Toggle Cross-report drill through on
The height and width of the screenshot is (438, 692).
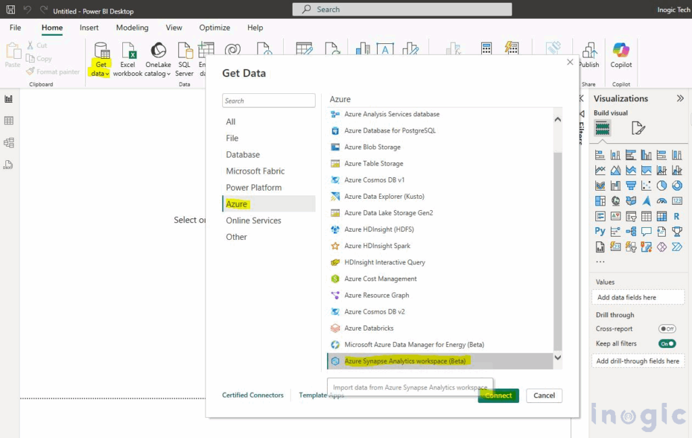click(x=668, y=328)
